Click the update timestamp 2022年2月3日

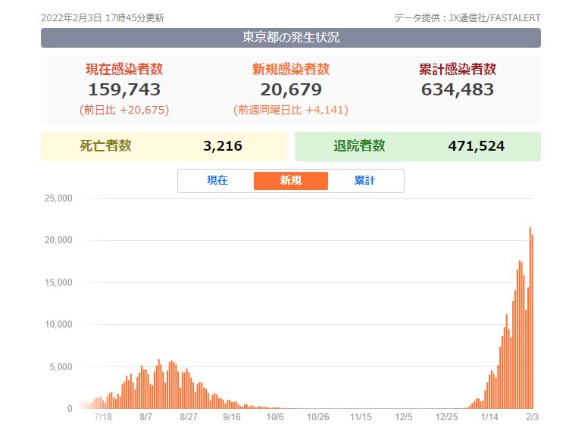(71, 17)
